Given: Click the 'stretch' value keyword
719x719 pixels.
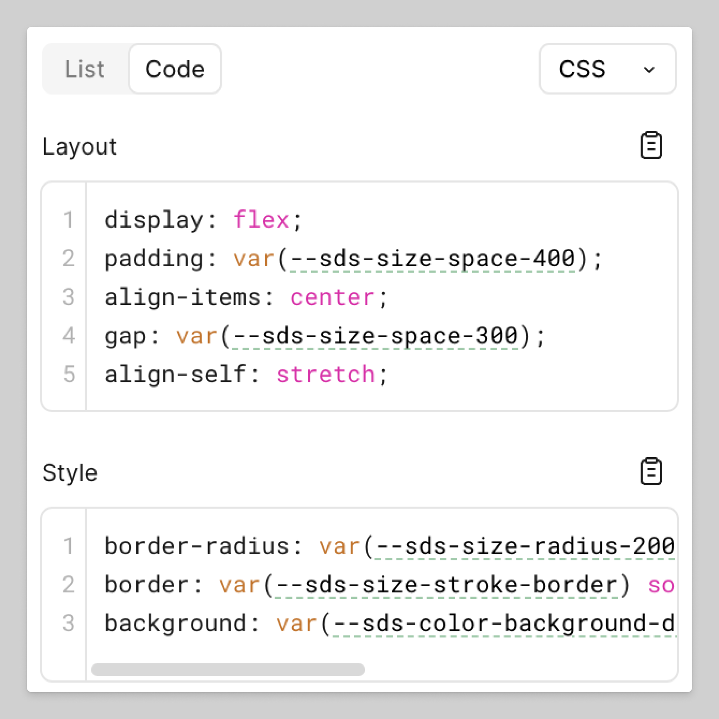Looking at the screenshot, I should coord(325,375).
